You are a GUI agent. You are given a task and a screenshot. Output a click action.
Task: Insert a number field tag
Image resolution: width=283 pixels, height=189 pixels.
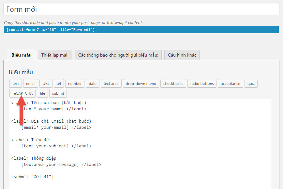[x=75, y=84]
